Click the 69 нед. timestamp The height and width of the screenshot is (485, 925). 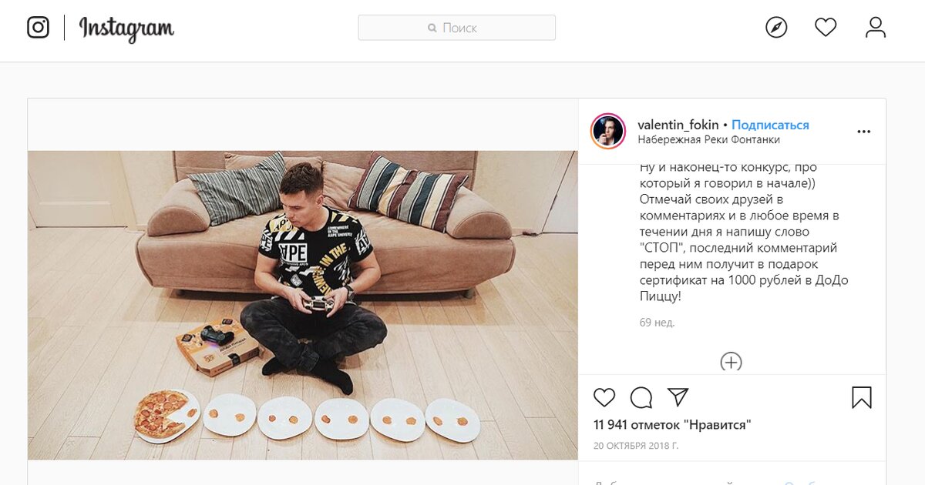click(657, 323)
